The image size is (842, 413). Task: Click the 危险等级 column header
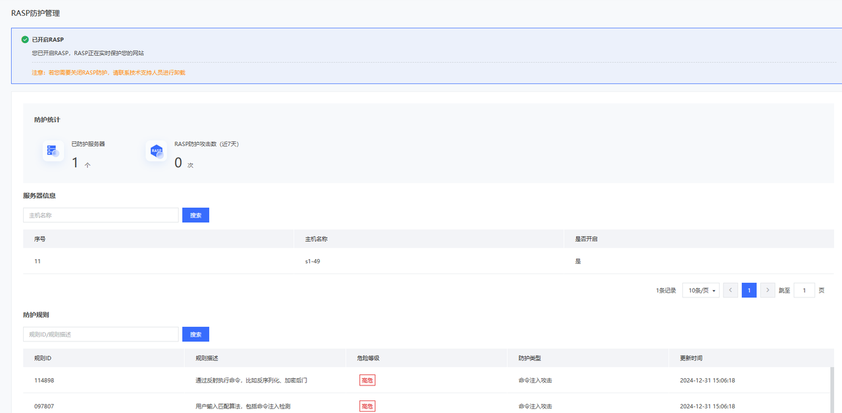click(368, 358)
